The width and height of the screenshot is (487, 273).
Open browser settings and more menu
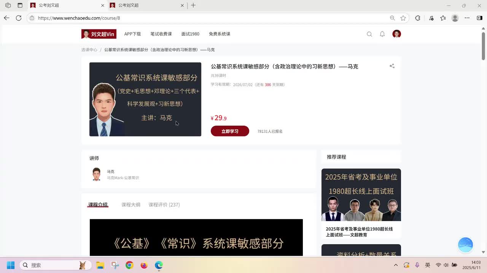pos(467,18)
